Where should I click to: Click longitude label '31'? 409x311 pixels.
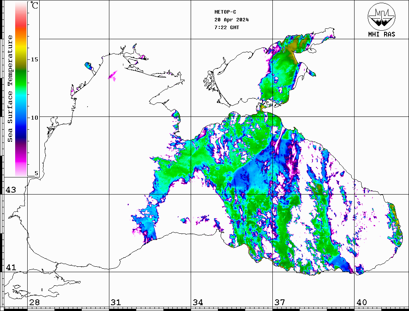pyautogui.click(x=116, y=302)
